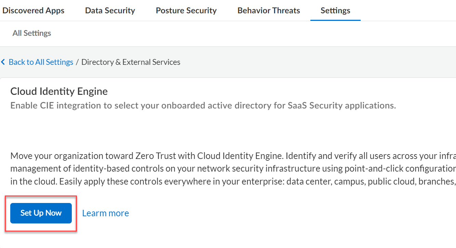This screenshot has width=456, height=248.
Task: Select the Behavior Threats tab
Action: tap(269, 11)
